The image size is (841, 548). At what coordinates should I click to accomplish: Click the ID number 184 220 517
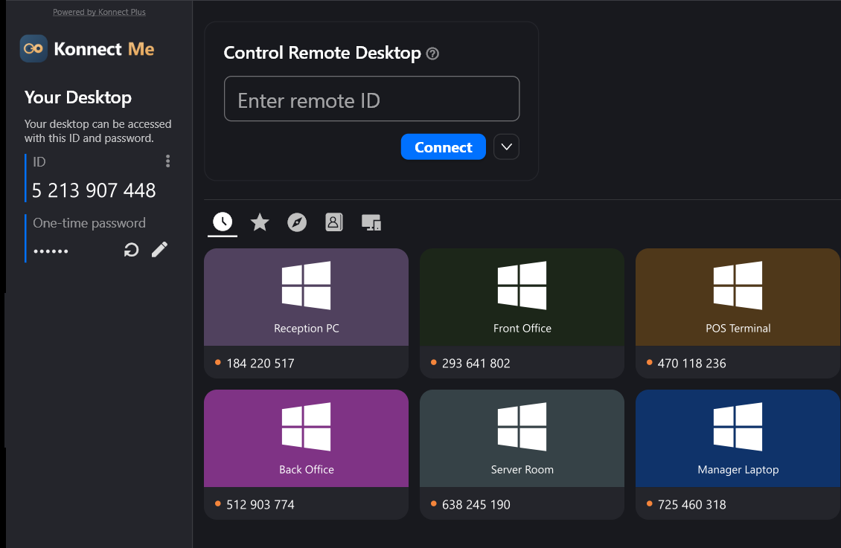point(260,363)
